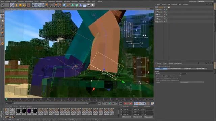Add a Cube primitive object icon

[x=64, y=5]
